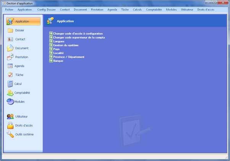Open the Comptabilité menu in menu bar
Screen dimensions: 230x161
154,9
